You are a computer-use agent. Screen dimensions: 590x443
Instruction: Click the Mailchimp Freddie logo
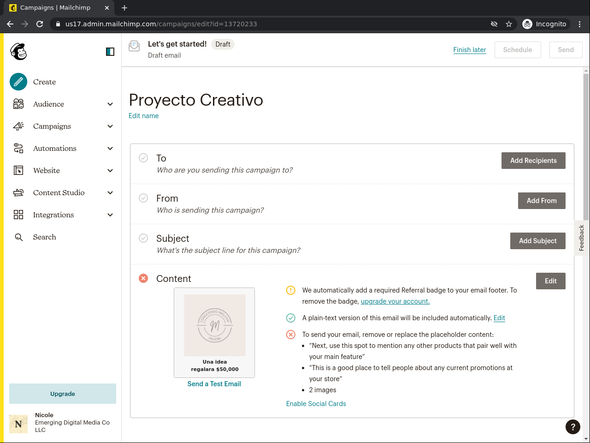click(x=18, y=52)
